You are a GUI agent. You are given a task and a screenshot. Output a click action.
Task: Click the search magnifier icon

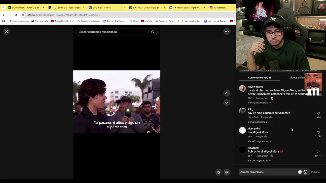click(153, 32)
